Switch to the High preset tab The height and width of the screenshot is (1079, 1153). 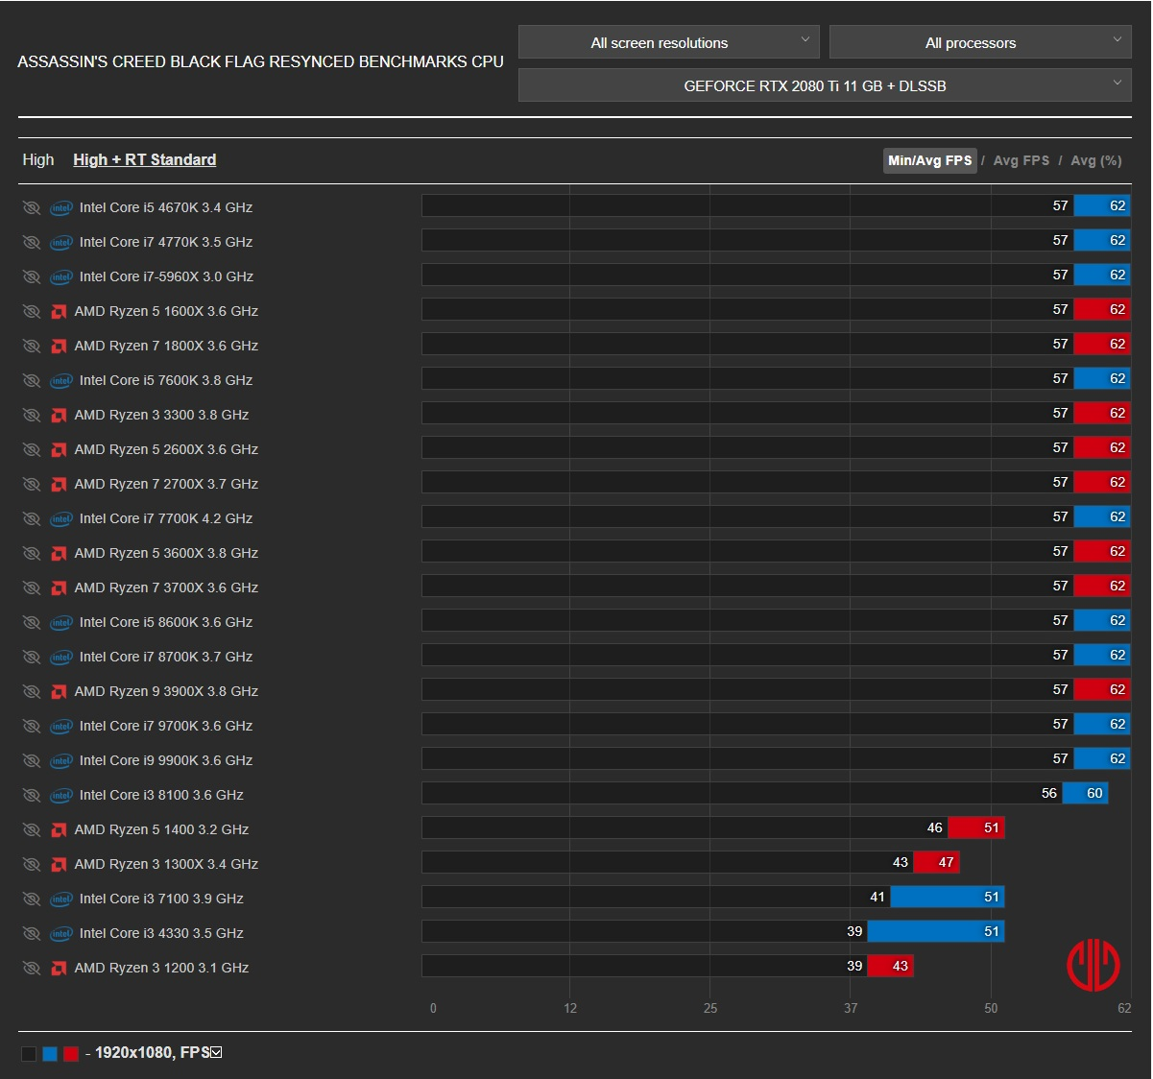click(38, 159)
